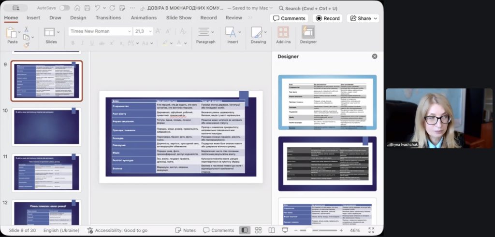Open the Add-ins gallery
Screen dimensions: 495x237
tap(283, 34)
